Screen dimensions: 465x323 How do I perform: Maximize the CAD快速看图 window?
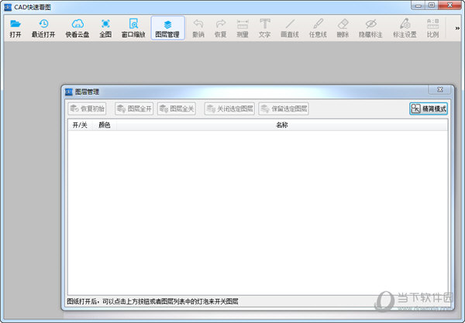pos(432,5)
